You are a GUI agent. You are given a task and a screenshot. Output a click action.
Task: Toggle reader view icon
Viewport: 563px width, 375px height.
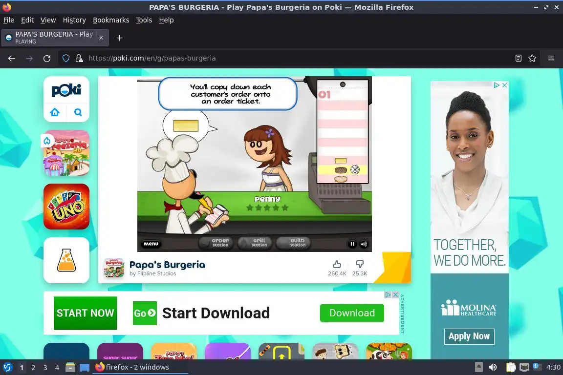click(518, 58)
